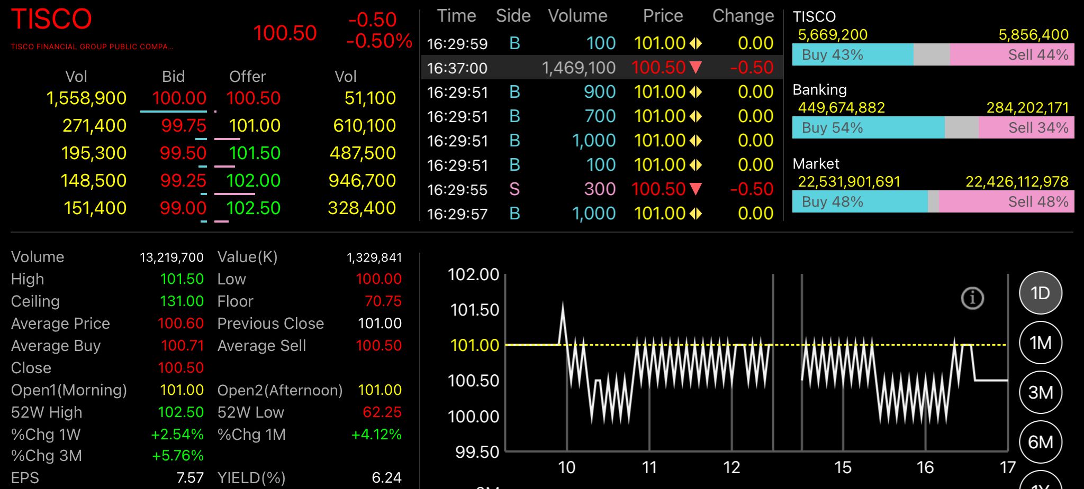
Task: Switch chart to 1M period
Action: click(x=1041, y=343)
